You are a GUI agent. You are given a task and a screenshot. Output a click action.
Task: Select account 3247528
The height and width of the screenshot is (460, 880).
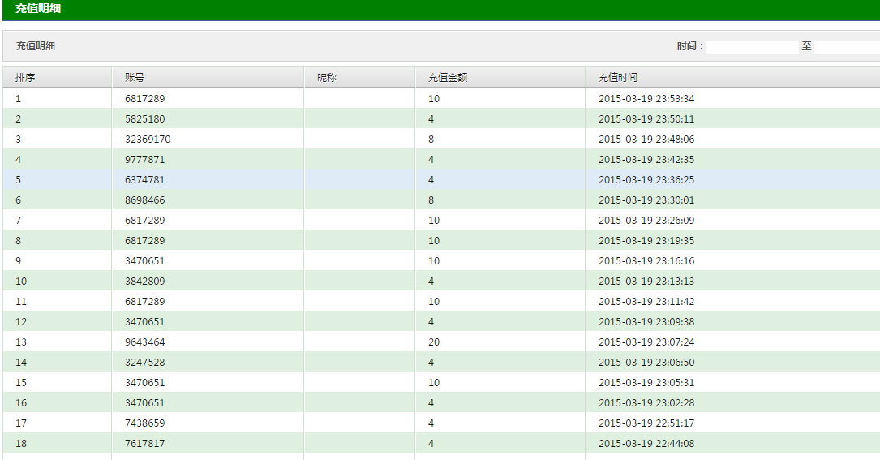click(x=145, y=363)
